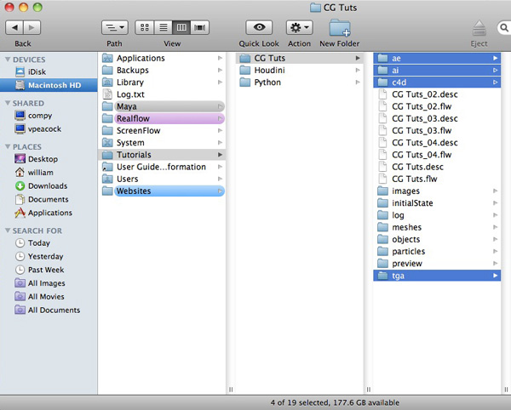Expand the objects folder arrow
511x410 pixels.
[x=496, y=239]
